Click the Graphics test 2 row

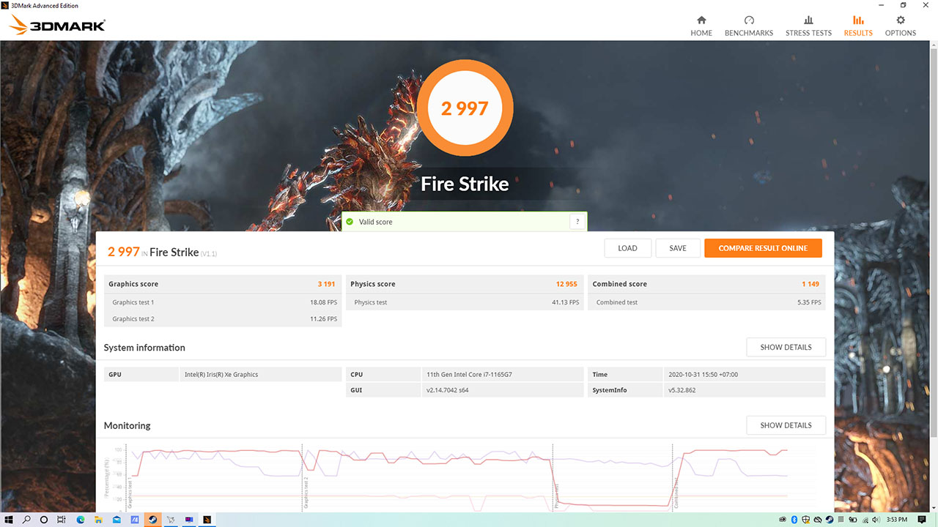coord(223,319)
